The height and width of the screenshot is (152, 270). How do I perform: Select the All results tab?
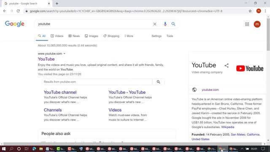[x=42, y=36]
